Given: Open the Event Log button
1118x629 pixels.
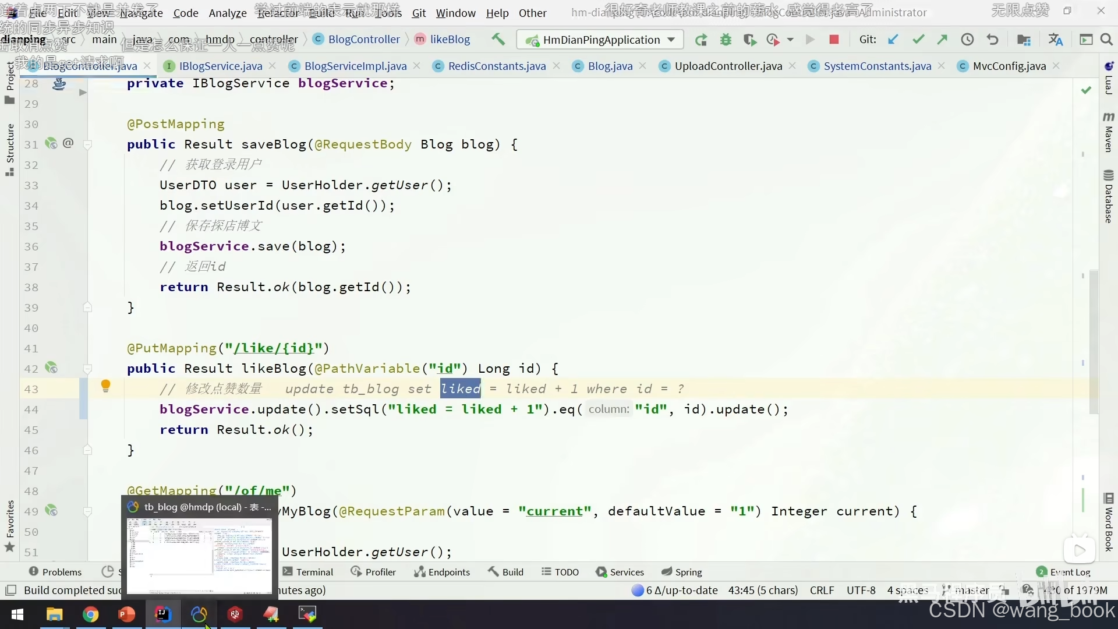Looking at the screenshot, I should pos(1063,572).
